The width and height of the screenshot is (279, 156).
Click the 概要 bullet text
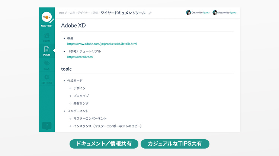(x=70, y=38)
